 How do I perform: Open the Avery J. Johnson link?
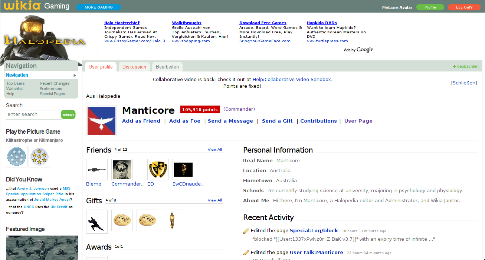coord(33,189)
